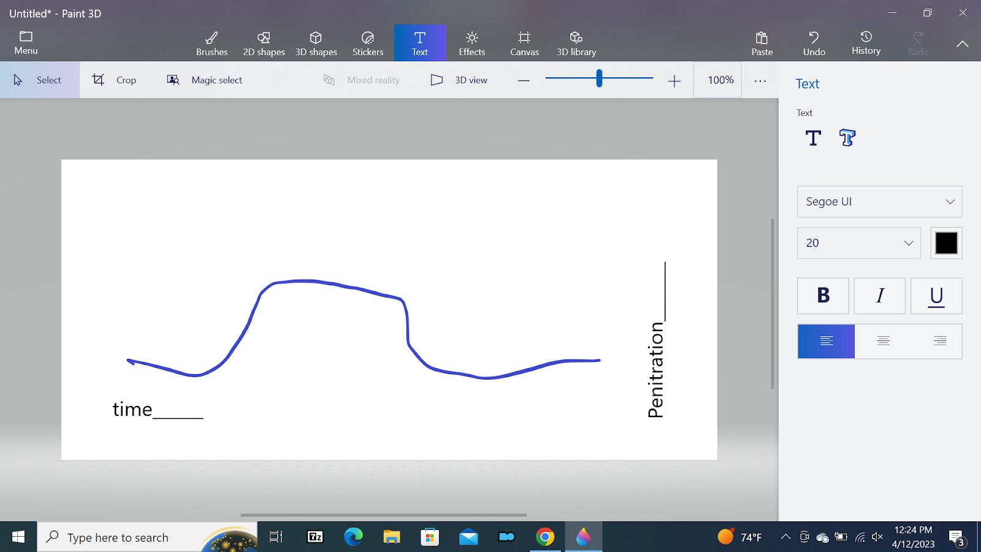
Task: Center align the text
Action: pyautogui.click(x=883, y=341)
